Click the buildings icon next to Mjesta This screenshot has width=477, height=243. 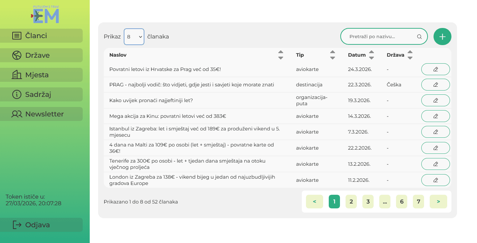[x=16, y=74]
